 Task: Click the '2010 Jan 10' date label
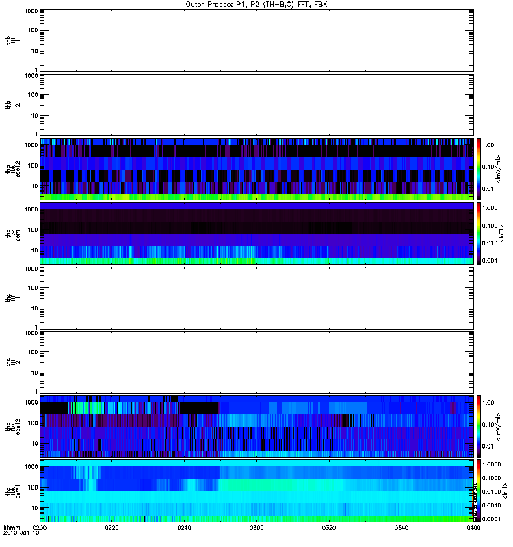click(x=21, y=533)
